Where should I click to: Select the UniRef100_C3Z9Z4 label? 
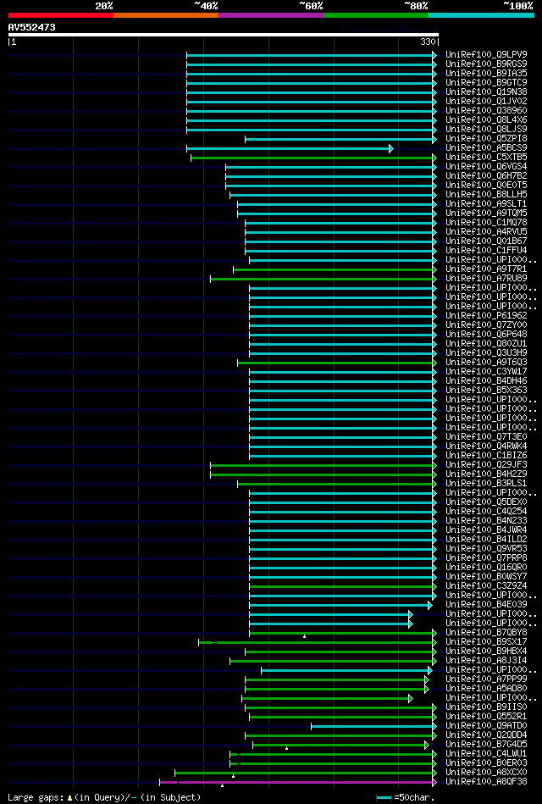tap(486, 586)
